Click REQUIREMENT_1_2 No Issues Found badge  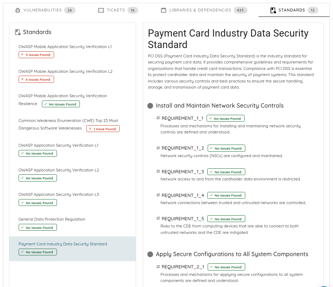[x=226, y=148]
